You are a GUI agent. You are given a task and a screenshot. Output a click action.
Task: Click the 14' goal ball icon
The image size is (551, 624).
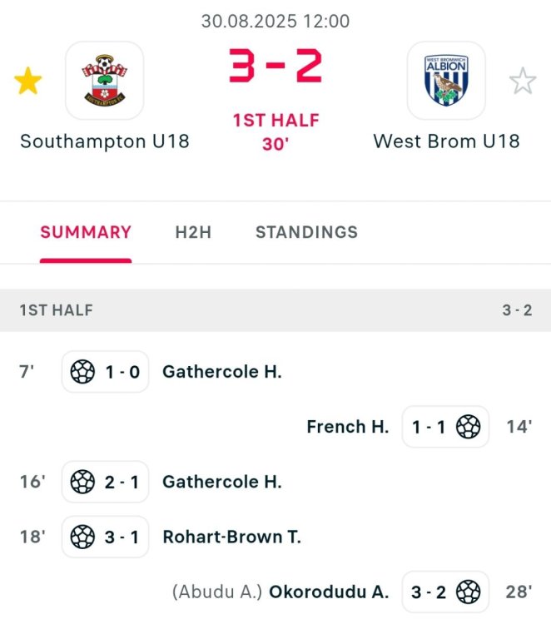469,427
